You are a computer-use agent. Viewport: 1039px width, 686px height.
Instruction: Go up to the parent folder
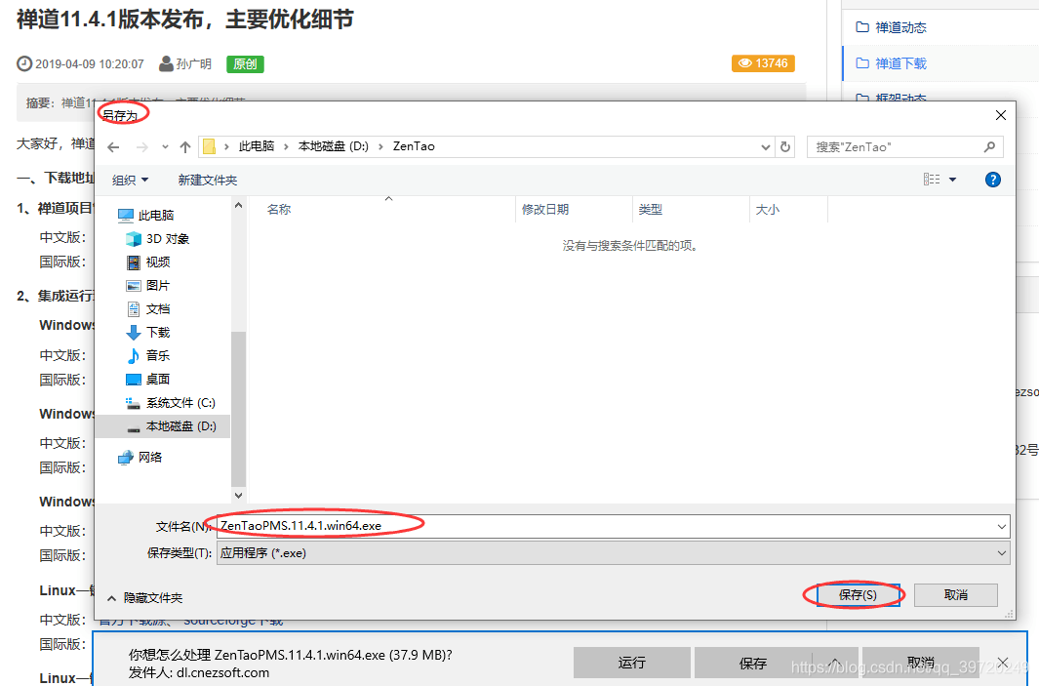(185, 146)
